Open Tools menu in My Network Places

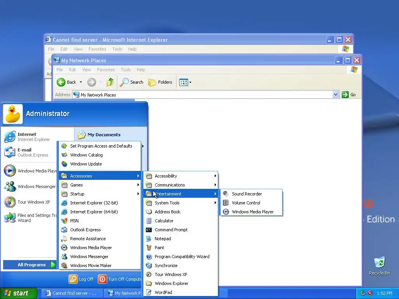point(126,70)
